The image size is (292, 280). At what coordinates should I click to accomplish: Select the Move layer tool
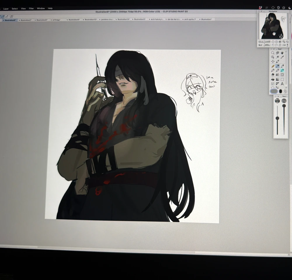click(273, 61)
